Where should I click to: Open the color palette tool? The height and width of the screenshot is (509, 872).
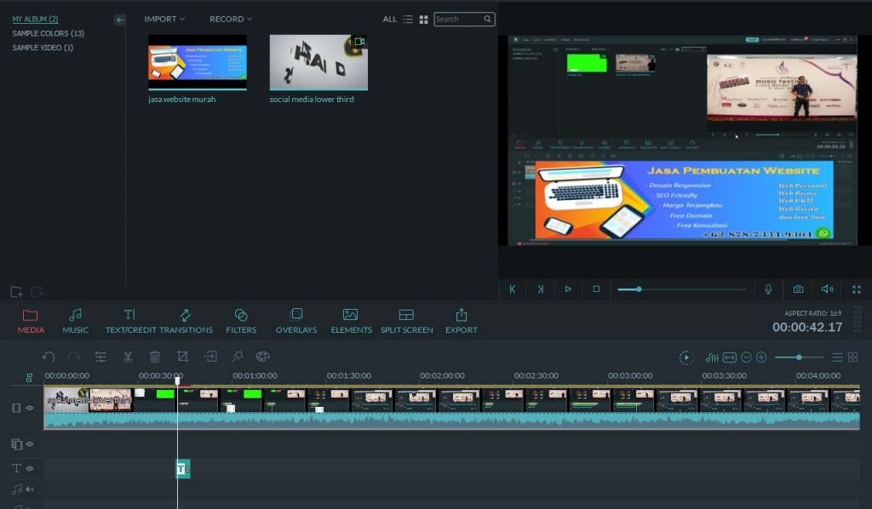click(x=262, y=357)
